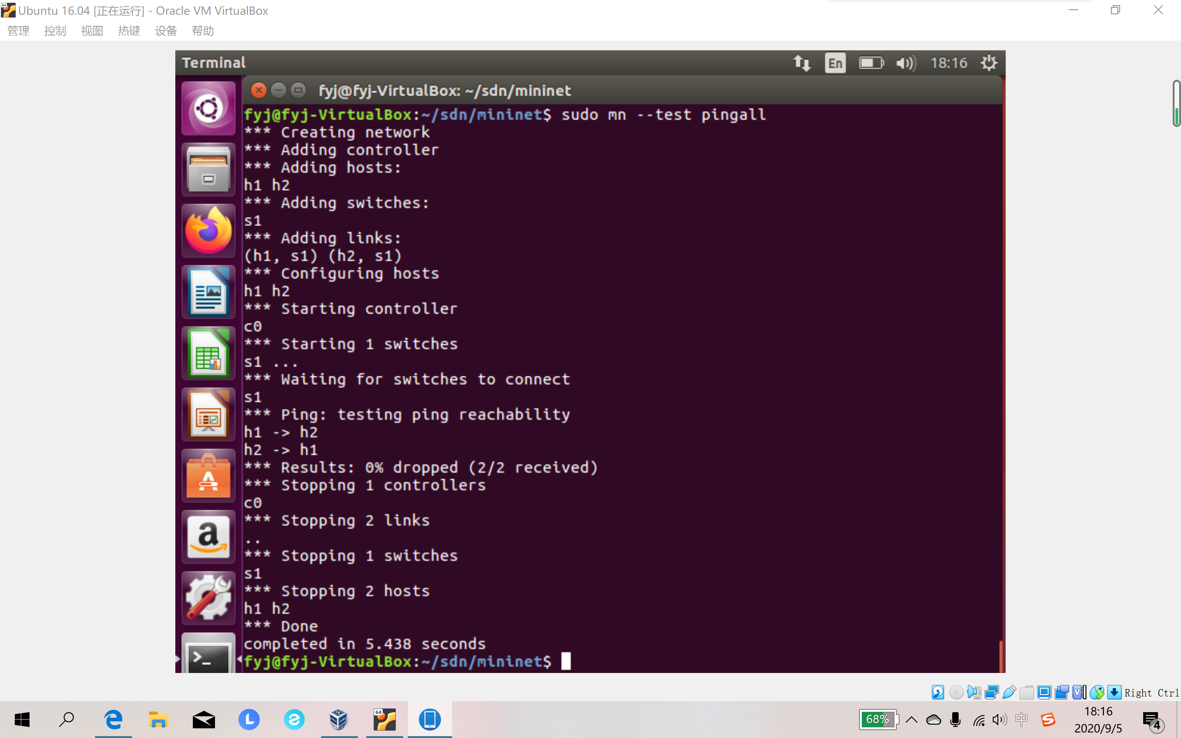Open the 设备 menu in VirtualBox
1181x738 pixels.
166,31
